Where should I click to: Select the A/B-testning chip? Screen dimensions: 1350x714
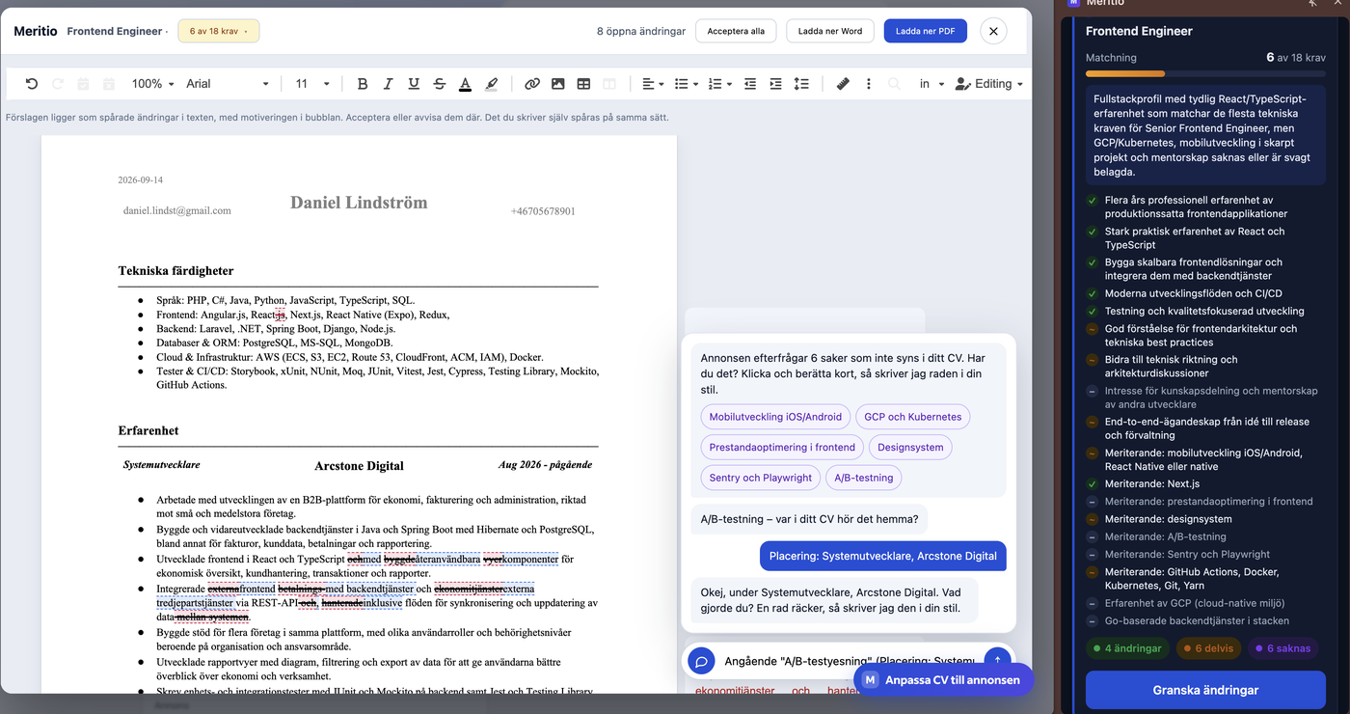[864, 478]
